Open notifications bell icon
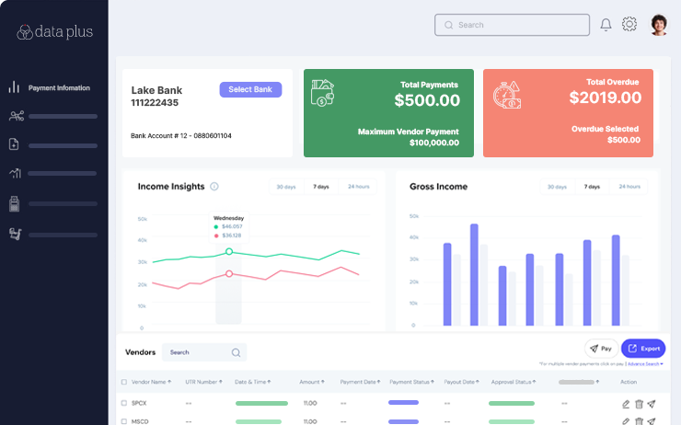Image resolution: width=681 pixels, height=425 pixels. (606, 25)
